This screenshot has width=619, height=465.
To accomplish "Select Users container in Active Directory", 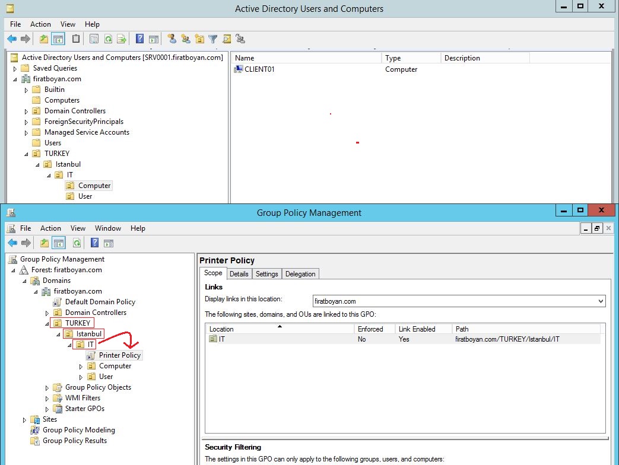I will tap(52, 143).
